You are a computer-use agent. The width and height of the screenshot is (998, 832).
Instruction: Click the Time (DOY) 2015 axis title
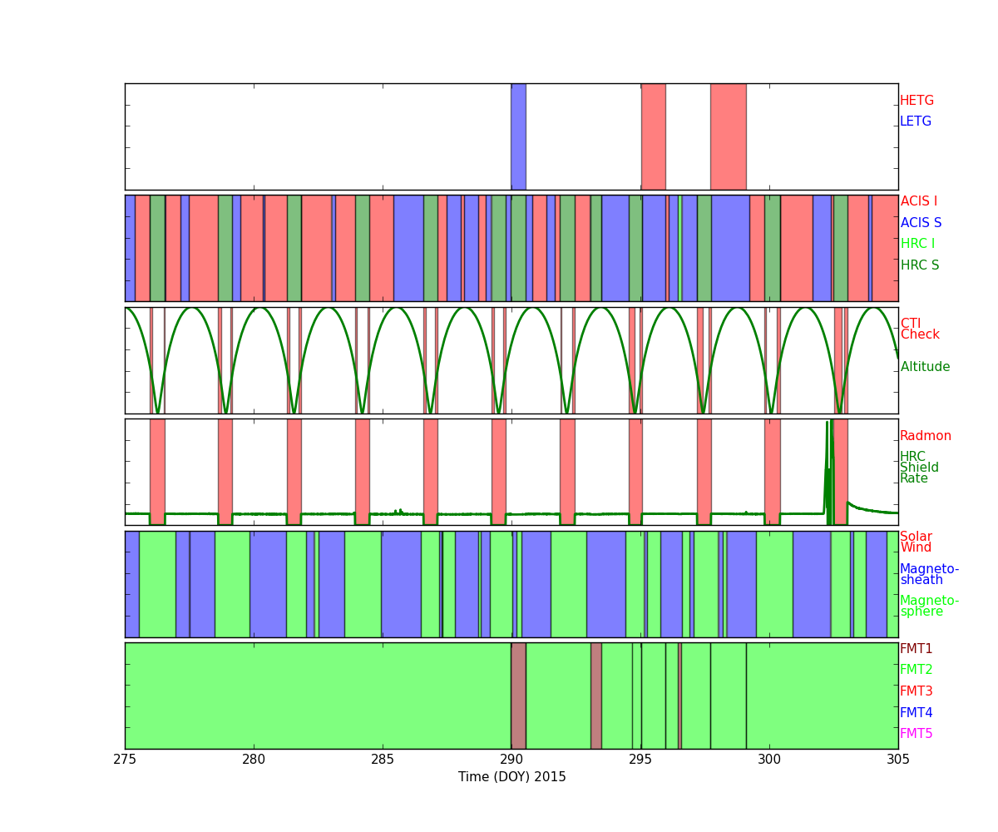click(511, 777)
